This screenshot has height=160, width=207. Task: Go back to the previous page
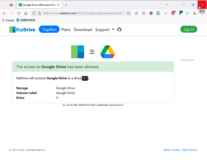point(4,13)
